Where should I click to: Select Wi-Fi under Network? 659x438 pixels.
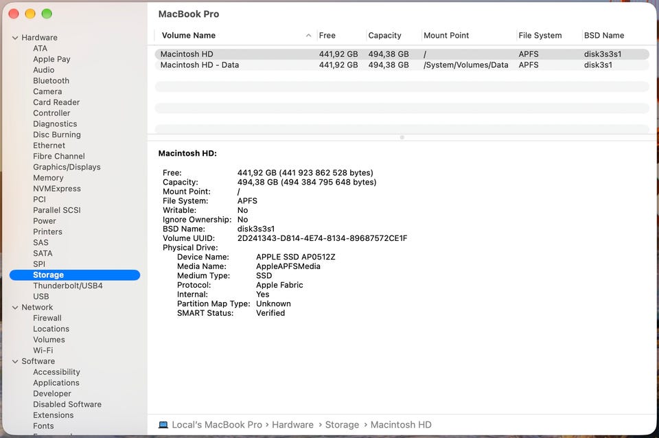[x=43, y=351]
